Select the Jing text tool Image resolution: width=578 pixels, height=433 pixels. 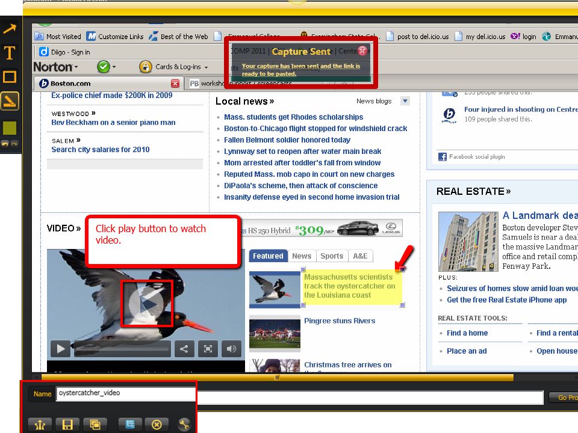click(10, 53)
